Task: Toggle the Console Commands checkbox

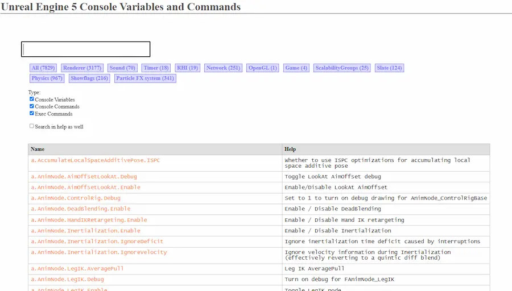Action: click(32, 106)
